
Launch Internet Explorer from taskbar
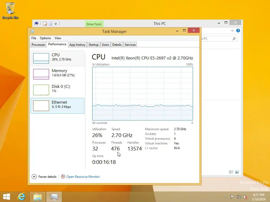pos(21,197)
